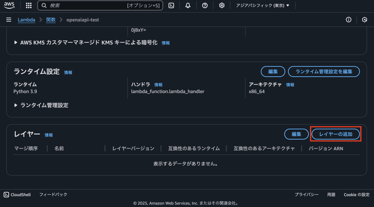Open the help question mark icon
The width and height of the screenshot is (374, 207).
(205, 5)
